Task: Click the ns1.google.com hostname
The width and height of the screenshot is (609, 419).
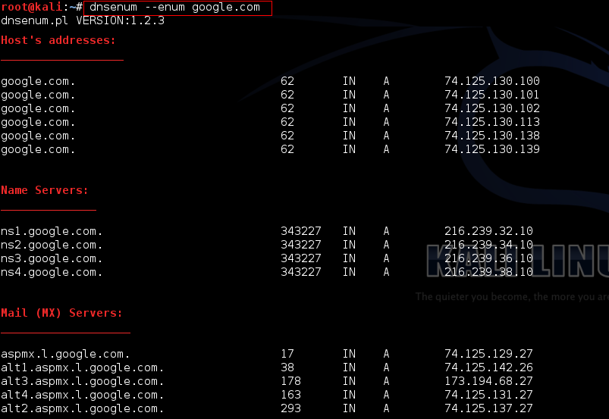Action: click(x=52, y=231)
